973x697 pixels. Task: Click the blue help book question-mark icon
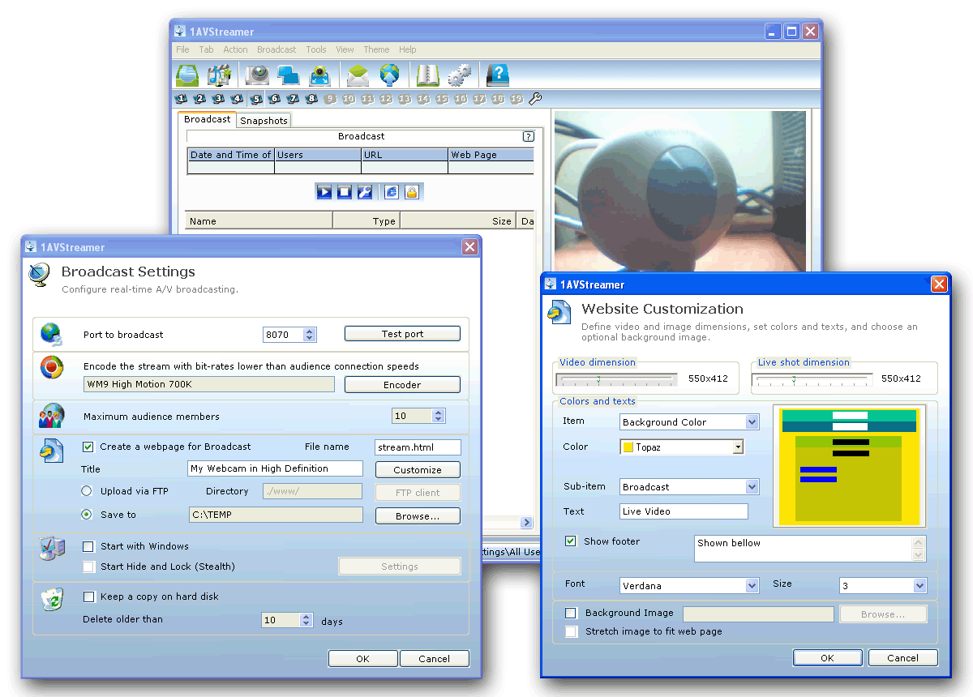(497, 75)
